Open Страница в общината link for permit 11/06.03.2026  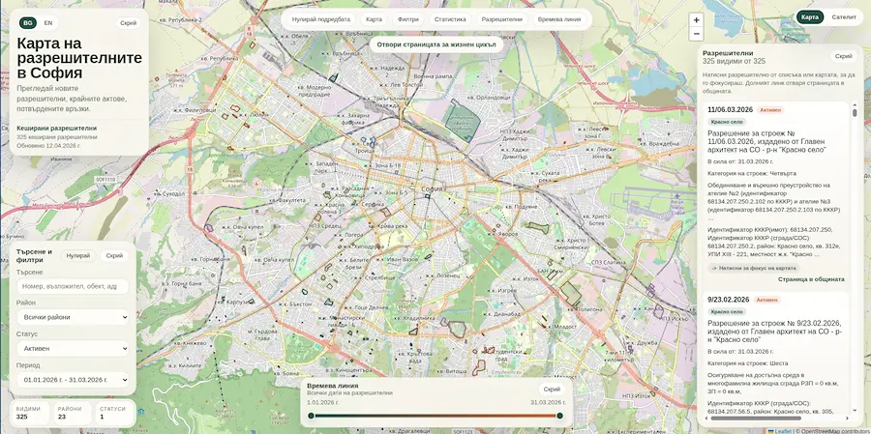811,279
